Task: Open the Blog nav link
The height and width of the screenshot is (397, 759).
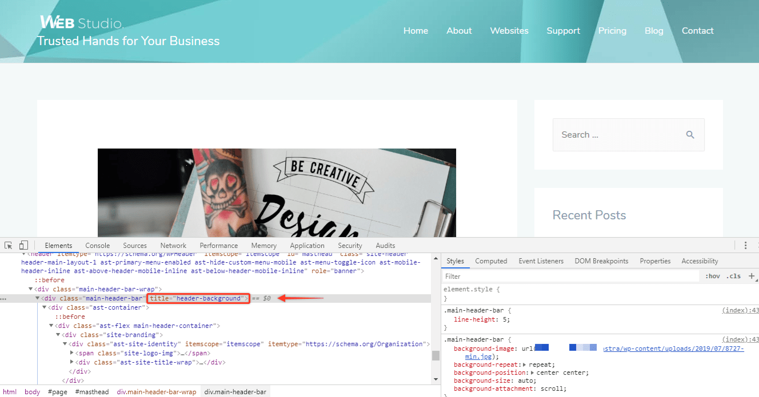Action: tap(654, 31)
